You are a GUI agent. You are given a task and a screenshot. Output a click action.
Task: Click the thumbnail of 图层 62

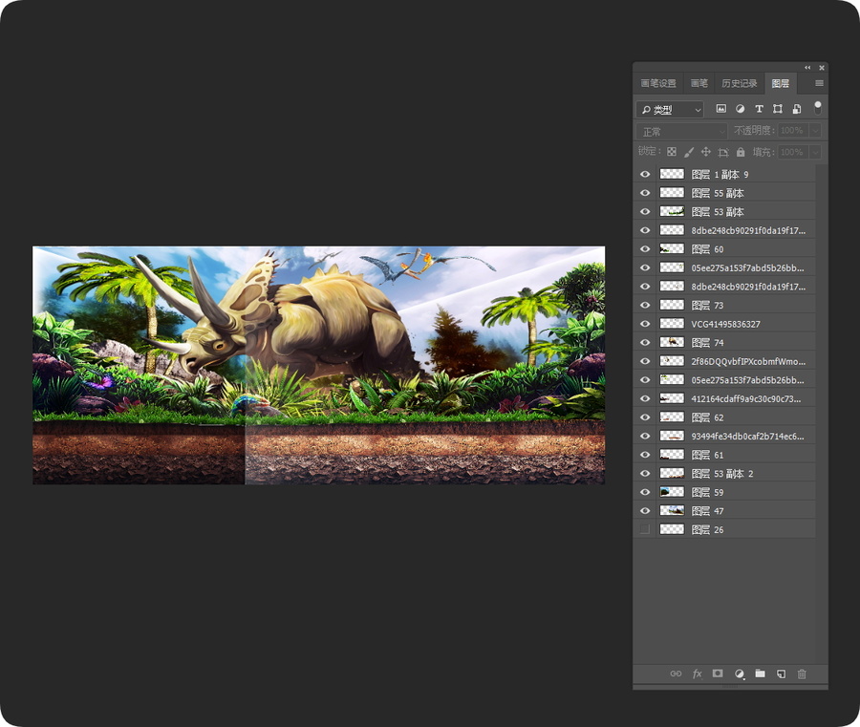tap(672, 417)
